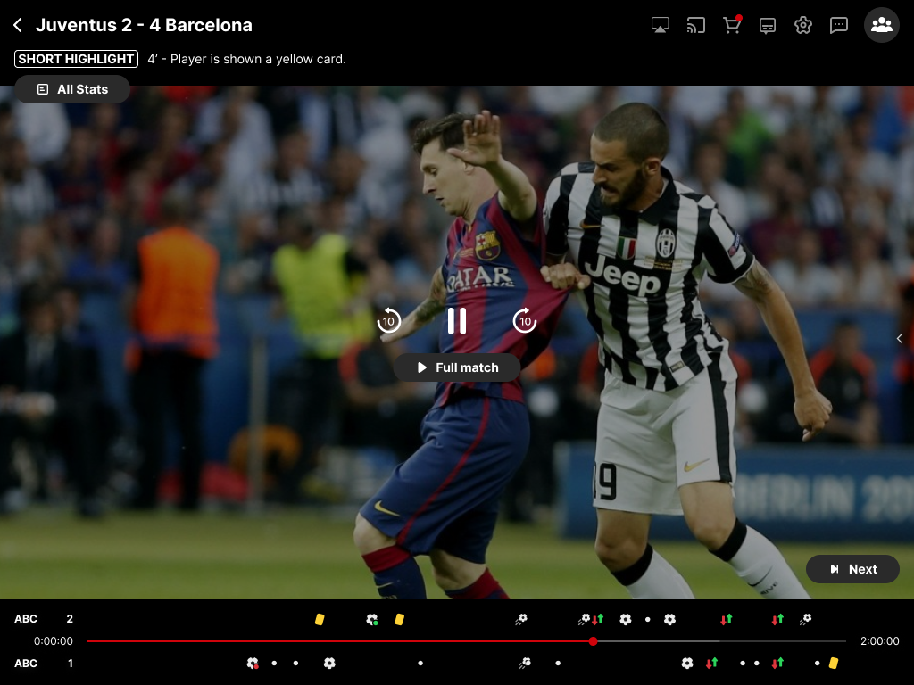914x685 pixels.
Task: Jump to first yellow card on top team row
Action: tap(320, 619)
